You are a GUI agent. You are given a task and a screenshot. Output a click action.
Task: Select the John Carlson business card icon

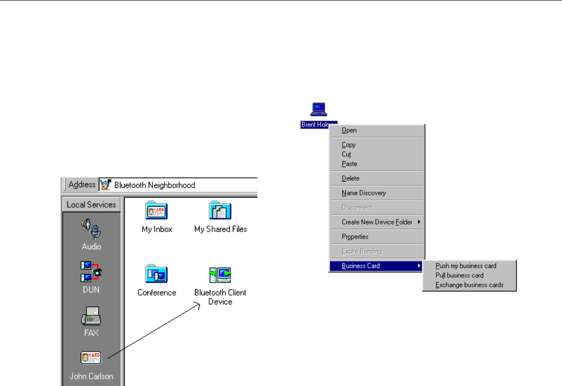91,357
